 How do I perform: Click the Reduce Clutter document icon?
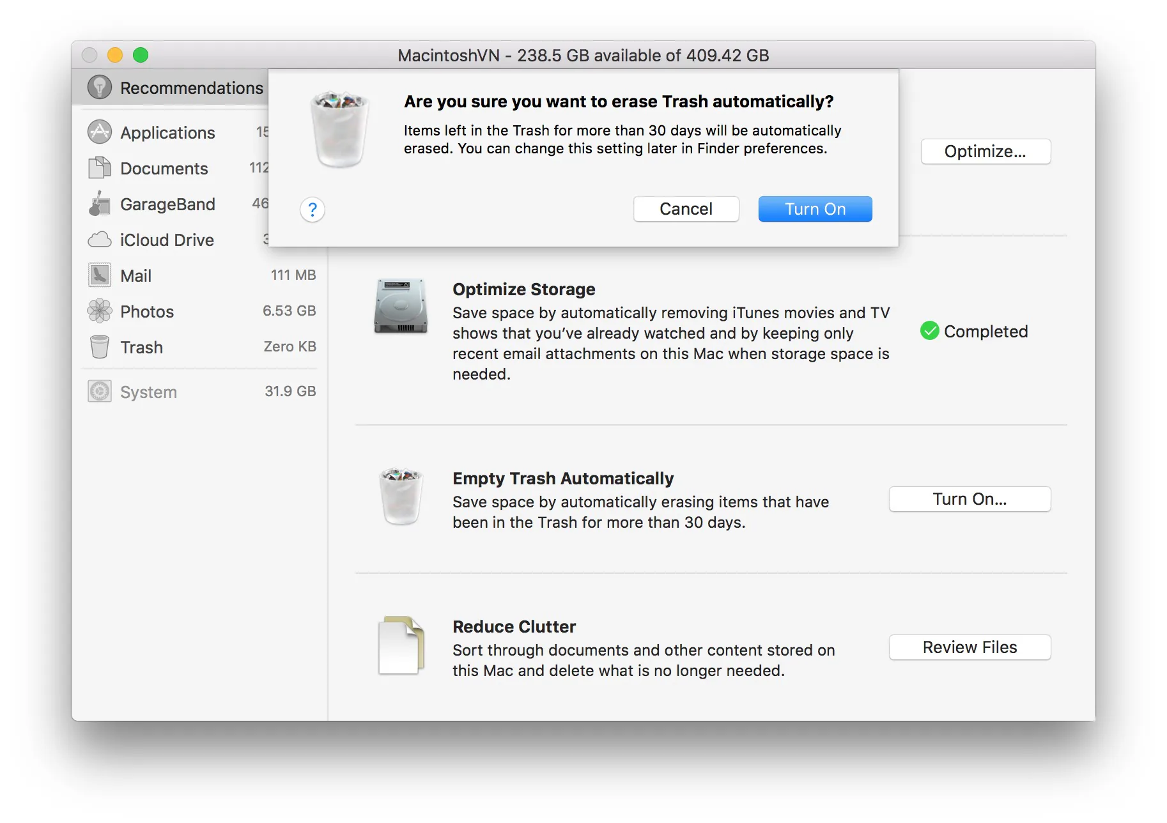coord(401,645)
